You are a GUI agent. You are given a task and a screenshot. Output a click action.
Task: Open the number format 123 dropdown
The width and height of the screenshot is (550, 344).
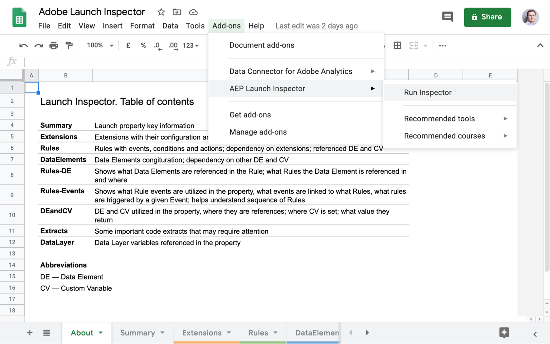(190, 46)
